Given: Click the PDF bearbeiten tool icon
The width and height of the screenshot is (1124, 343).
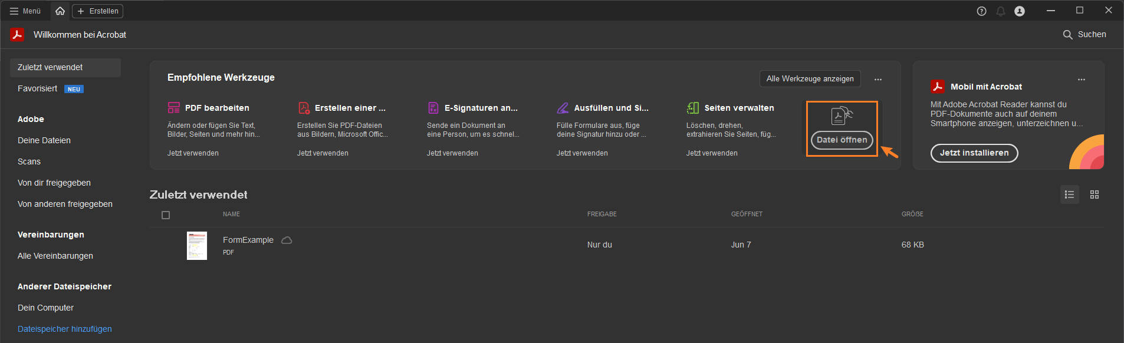Looking at the screenshot, I should [174, 108].
